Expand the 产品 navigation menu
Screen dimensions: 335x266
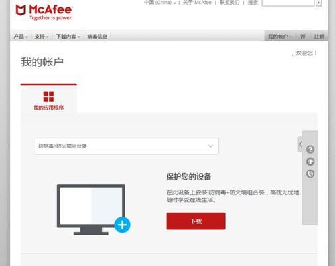[x=21, y=37]
